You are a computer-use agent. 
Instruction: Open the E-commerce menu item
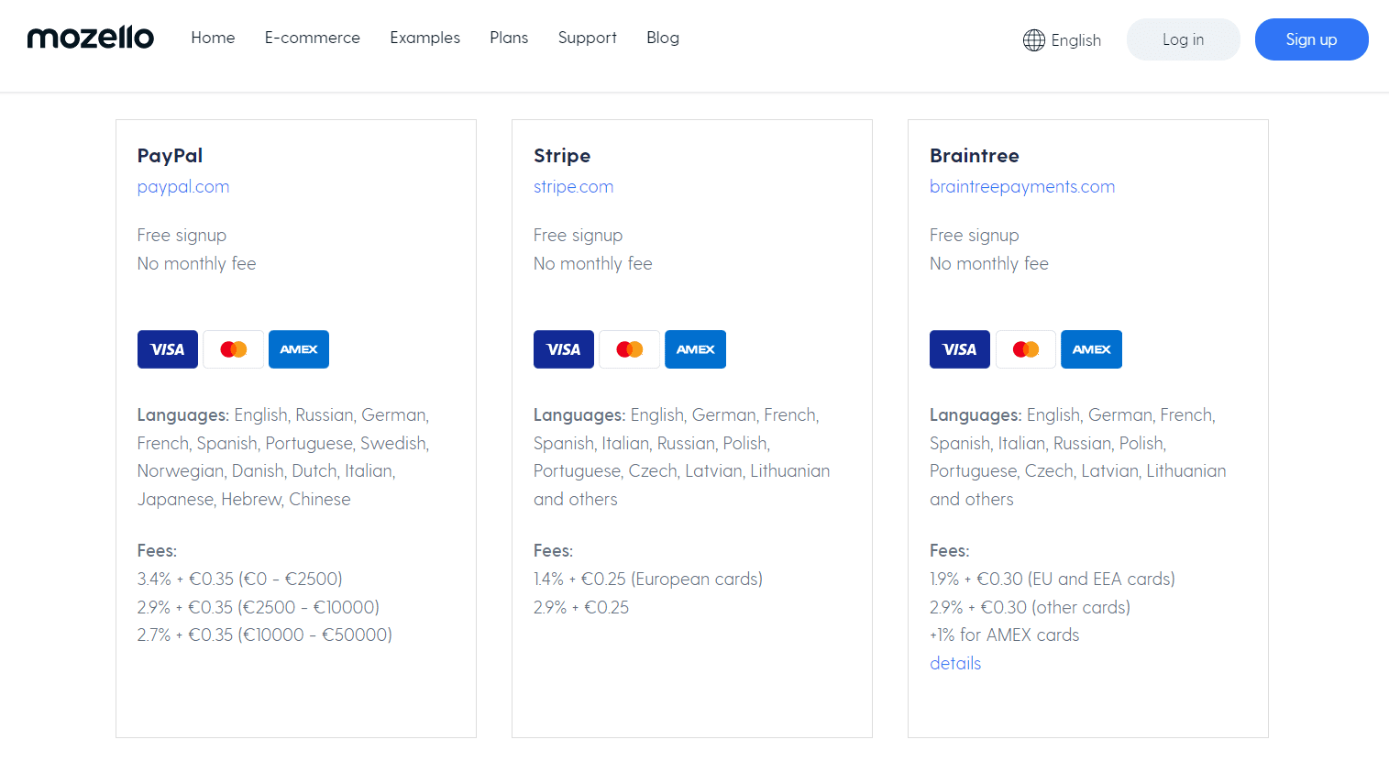pos(313,38)
